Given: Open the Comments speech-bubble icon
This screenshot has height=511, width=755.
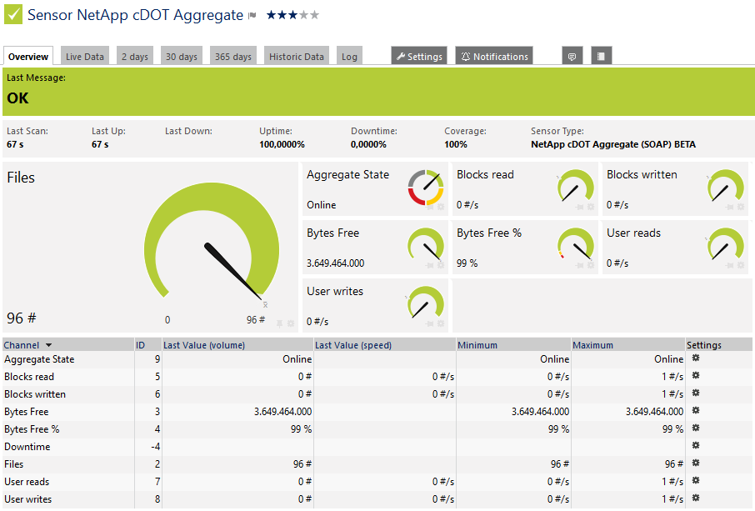Looking at the screenshot, I should point(572,56).
